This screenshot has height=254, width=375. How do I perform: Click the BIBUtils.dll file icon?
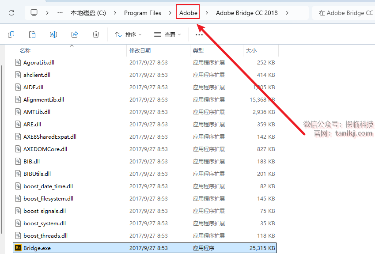(18, 174)
